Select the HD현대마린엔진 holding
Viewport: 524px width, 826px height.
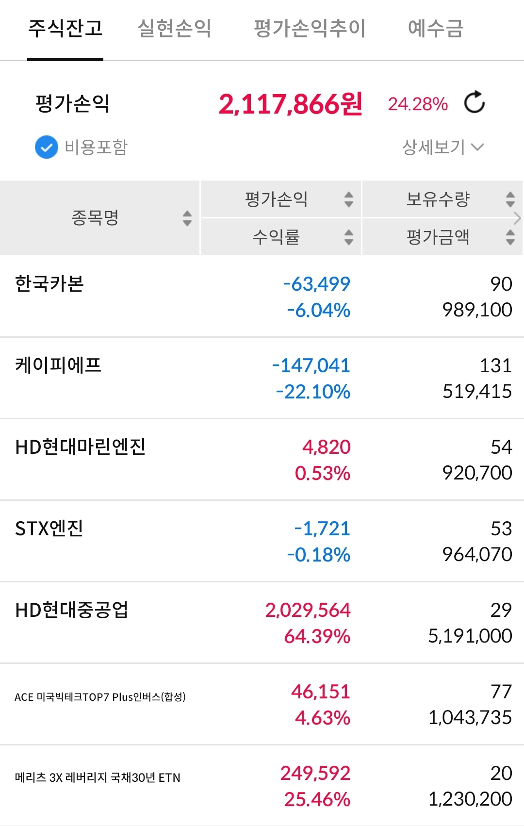[x=262, y=460]
